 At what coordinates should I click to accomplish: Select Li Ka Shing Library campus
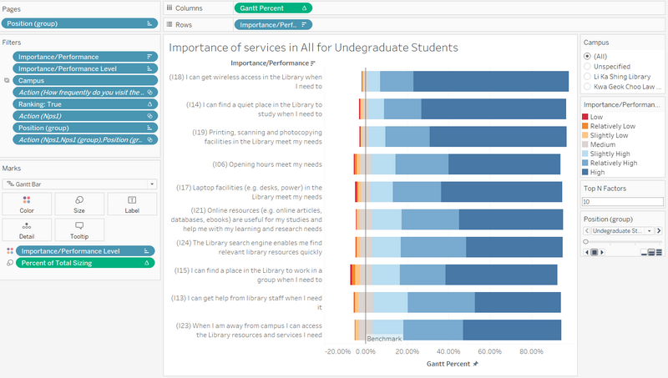click(587, 77)
